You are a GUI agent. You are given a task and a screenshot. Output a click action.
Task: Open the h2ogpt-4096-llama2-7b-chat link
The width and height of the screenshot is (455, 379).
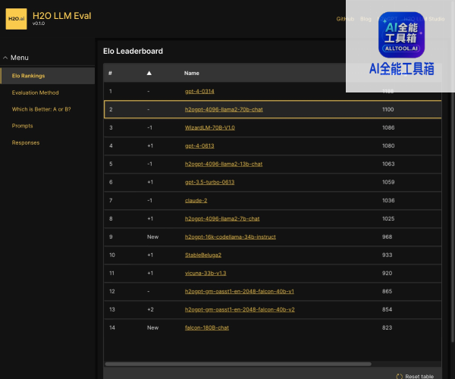(x=222, y=218)
